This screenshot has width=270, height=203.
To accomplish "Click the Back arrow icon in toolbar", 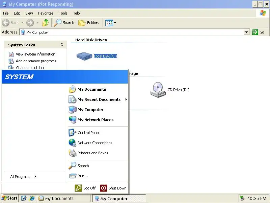I will click(x=6, y=23).
